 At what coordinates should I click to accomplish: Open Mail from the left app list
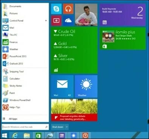pos(25,28)
